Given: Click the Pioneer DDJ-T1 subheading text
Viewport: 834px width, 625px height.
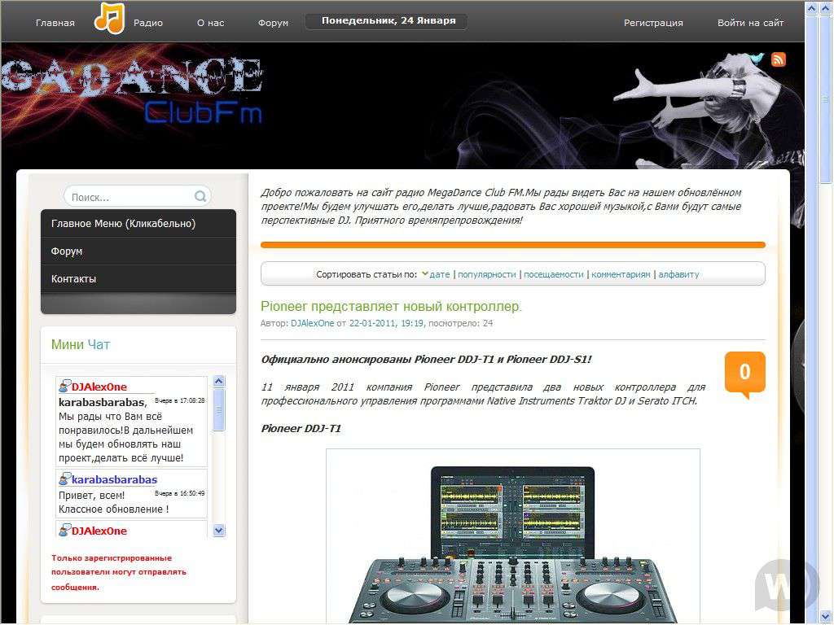Looking at the screenshot, I should coord(301,428).
